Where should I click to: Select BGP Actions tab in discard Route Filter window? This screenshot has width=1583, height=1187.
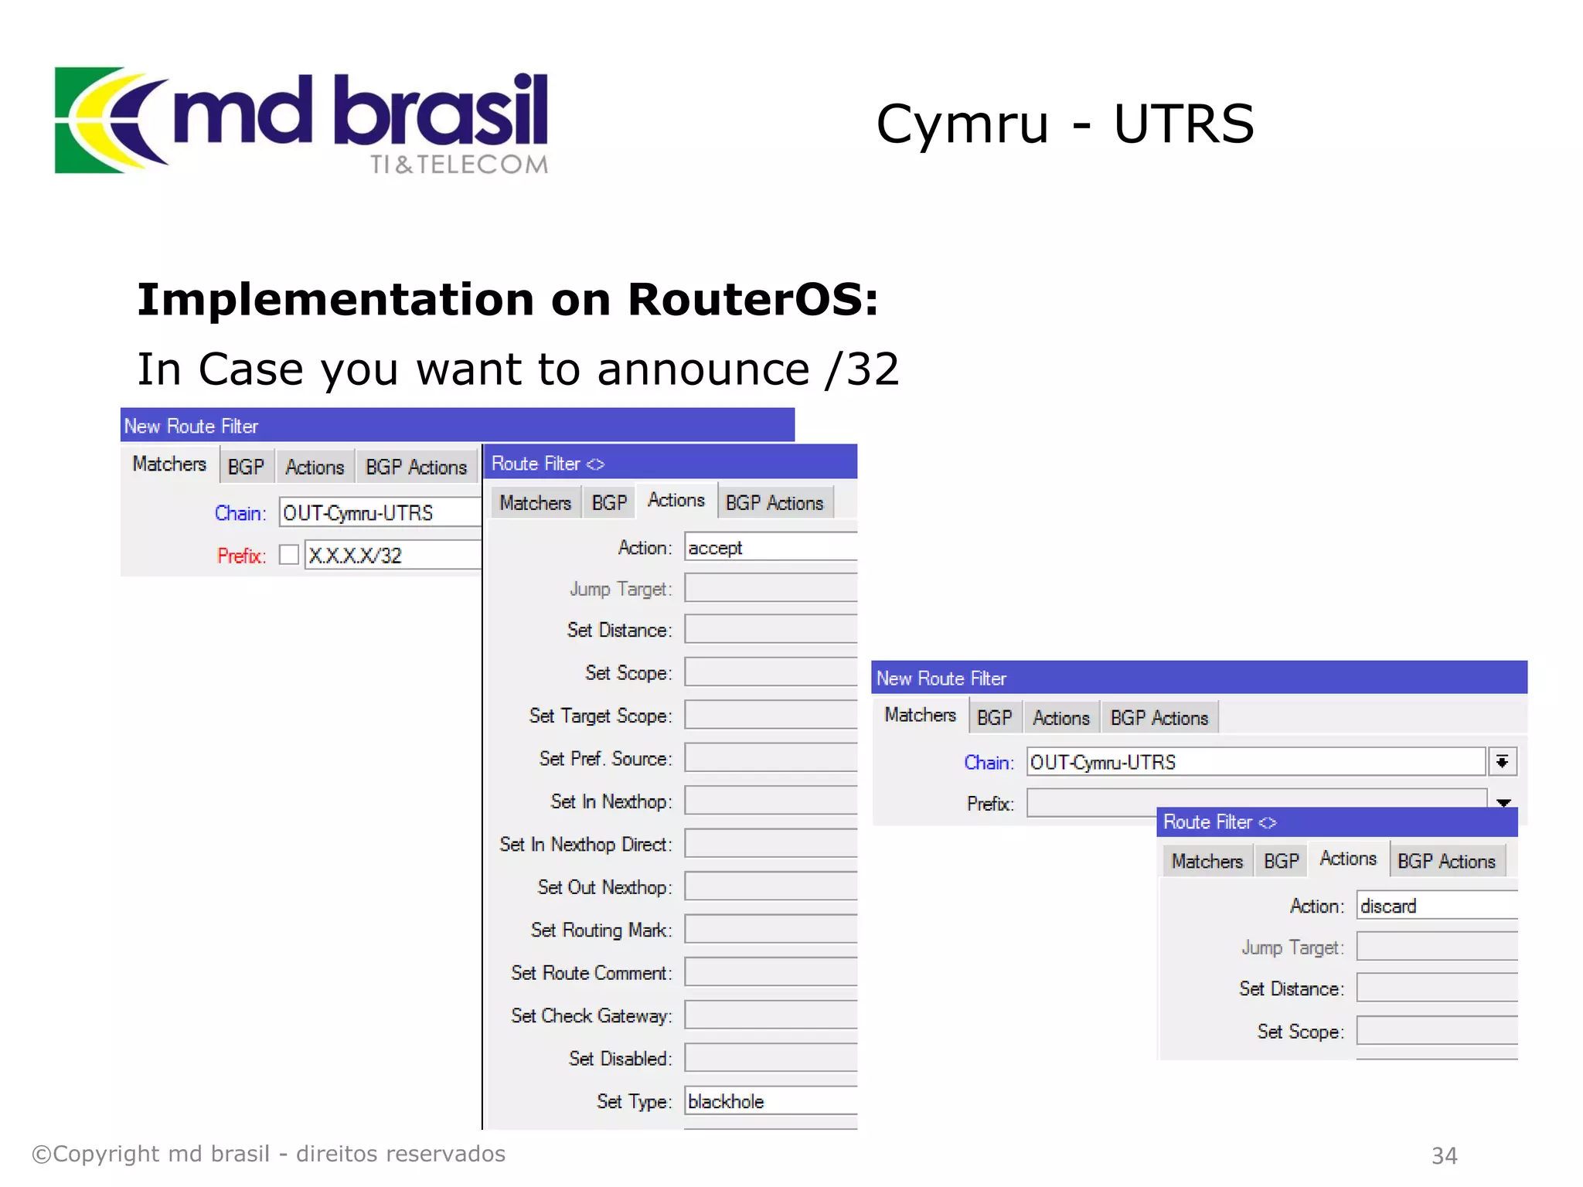click(1446, 861)
